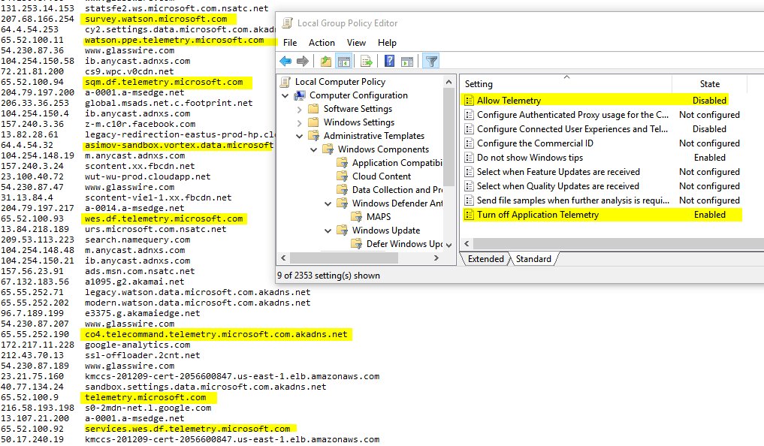Collapse the Windows Components node
This screenshot has height=446, width=764.
314,150
